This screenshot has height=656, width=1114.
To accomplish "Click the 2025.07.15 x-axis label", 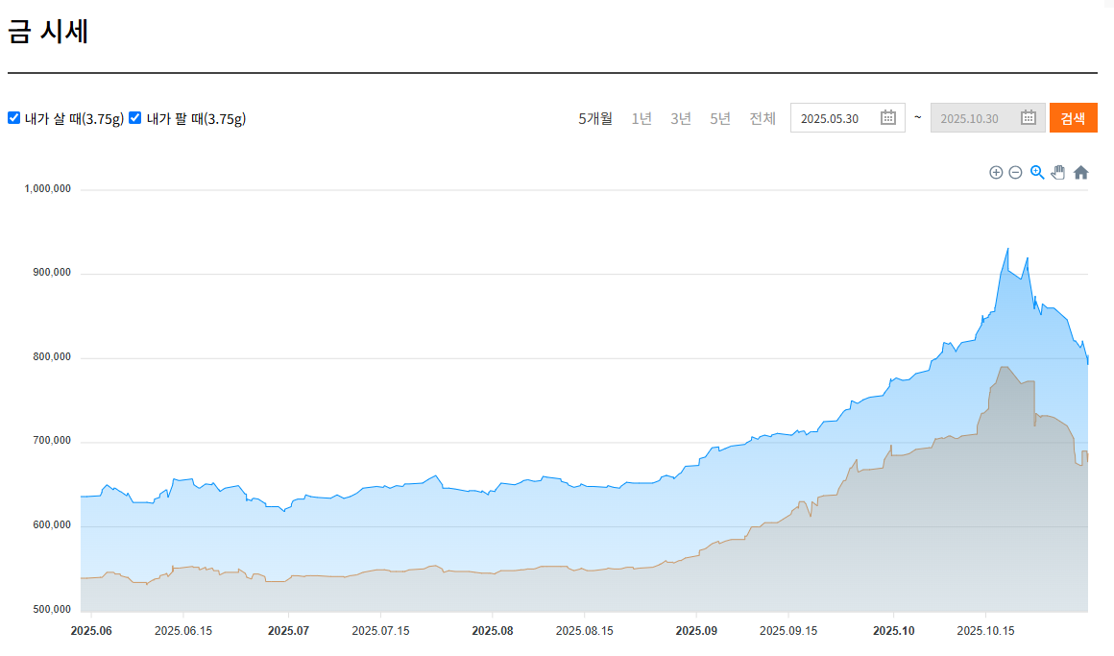I will (x=381, y=631).
